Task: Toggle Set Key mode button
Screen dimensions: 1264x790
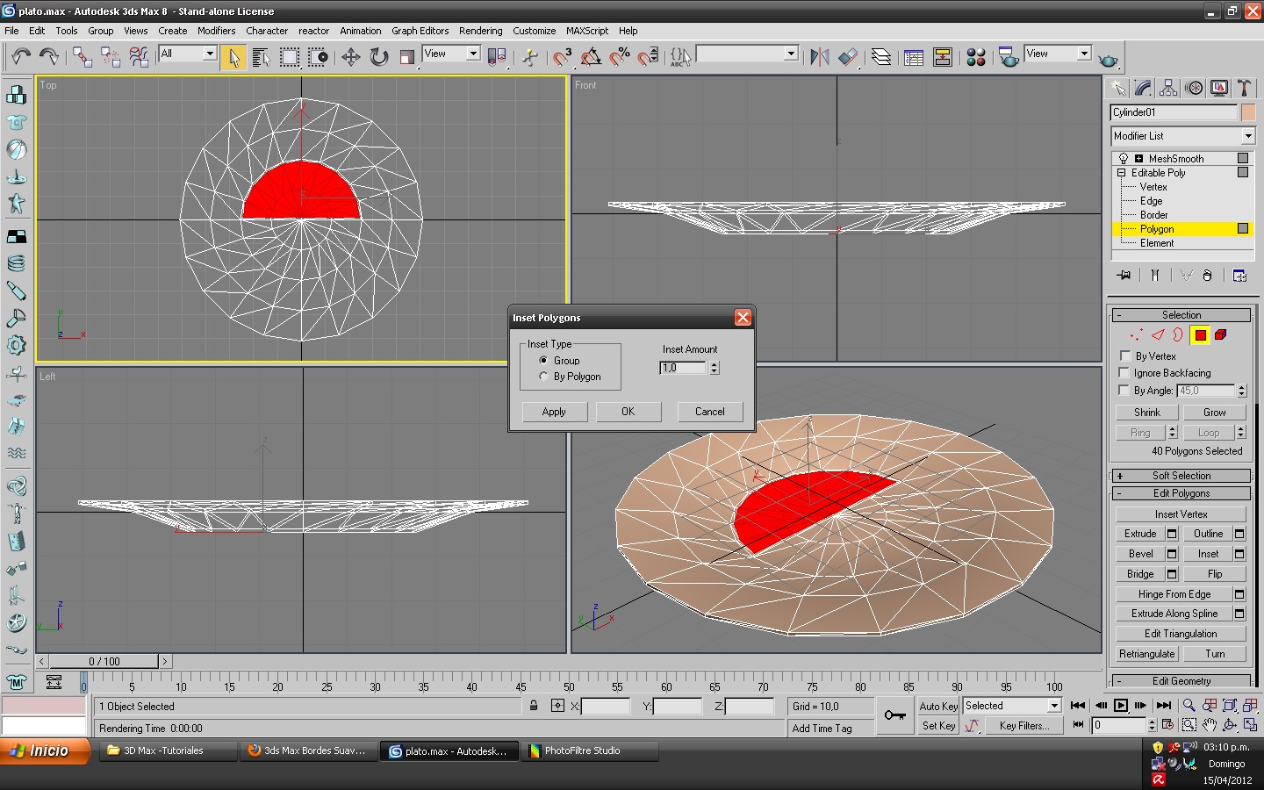Action: coord(938,726)
